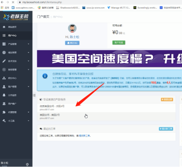This screenshot has width=182, height=167.
Task: Click the blue info icon in notice box
Action: [45, 76]
